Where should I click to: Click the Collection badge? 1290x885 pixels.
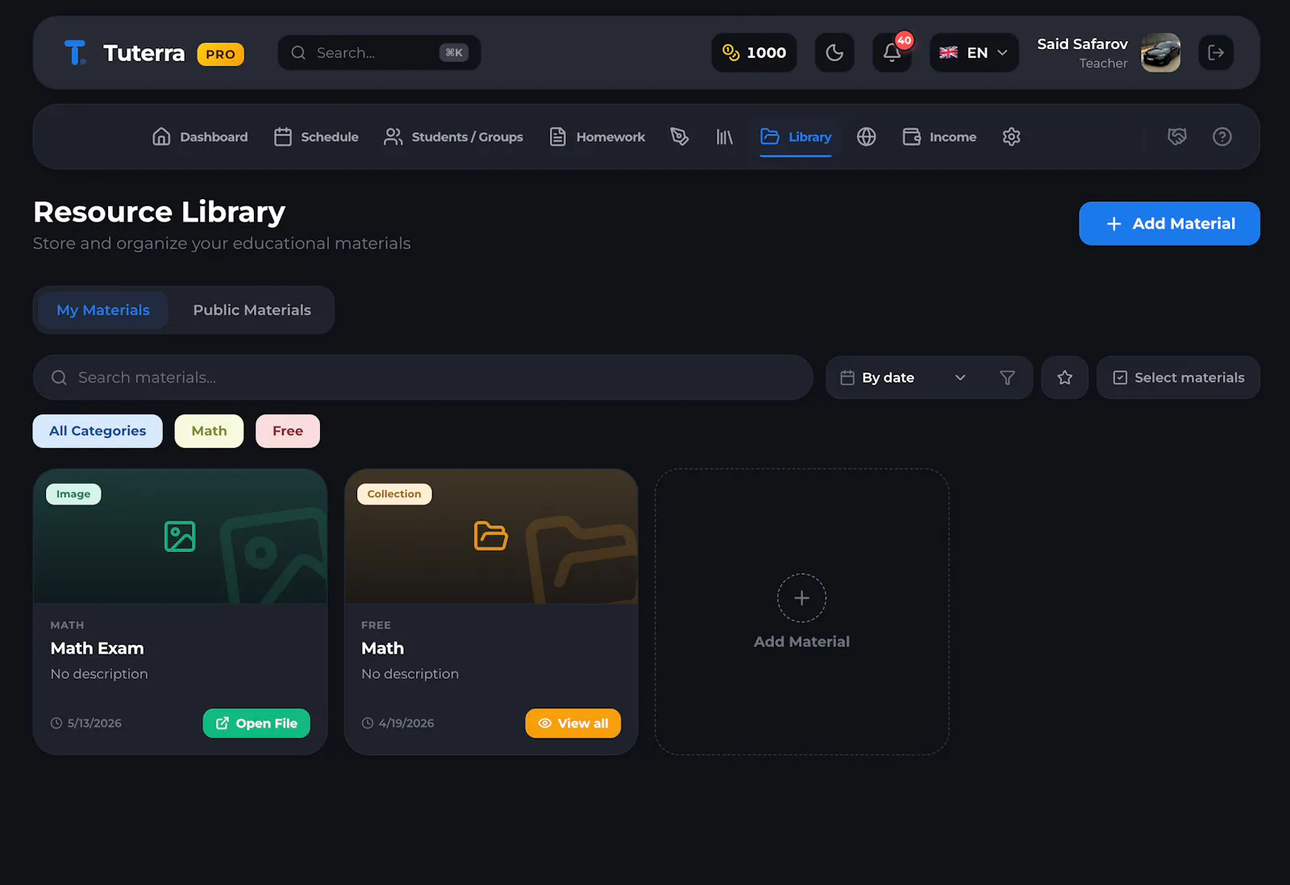[x=394, y=494]
